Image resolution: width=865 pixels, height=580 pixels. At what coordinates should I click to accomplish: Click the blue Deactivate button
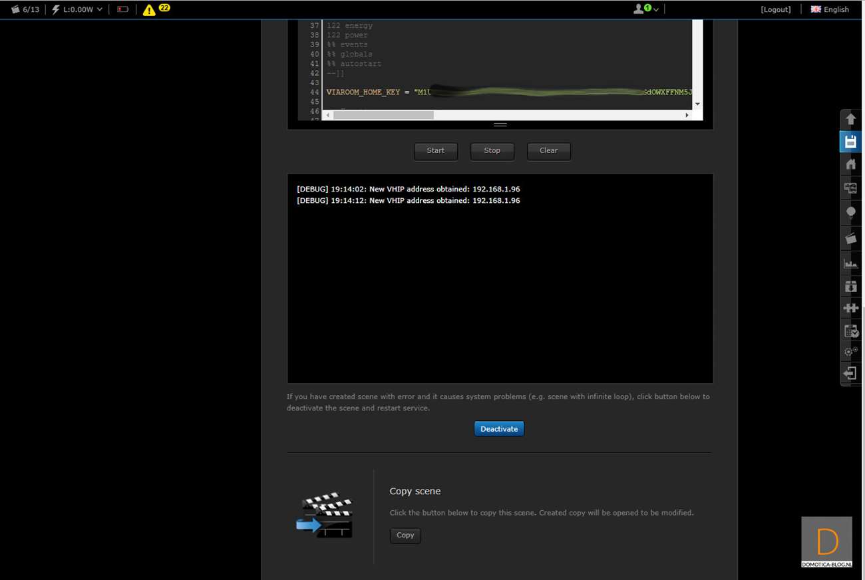click(x=499, y=429)
